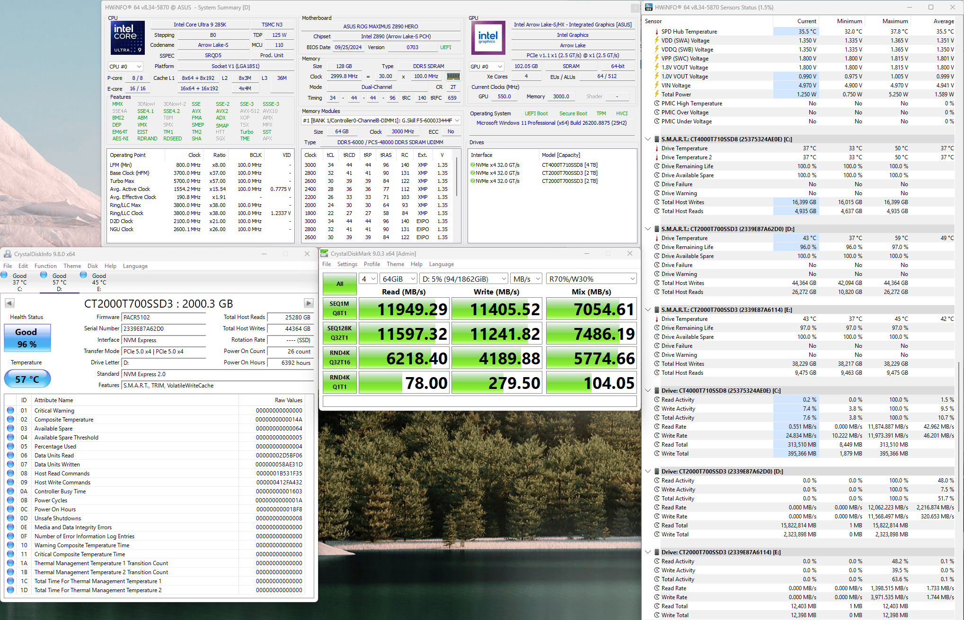The image size is (964, 620).
Task: Click green check for CT4000T710SSD8 NVMe drive
Action: (473, 165)
